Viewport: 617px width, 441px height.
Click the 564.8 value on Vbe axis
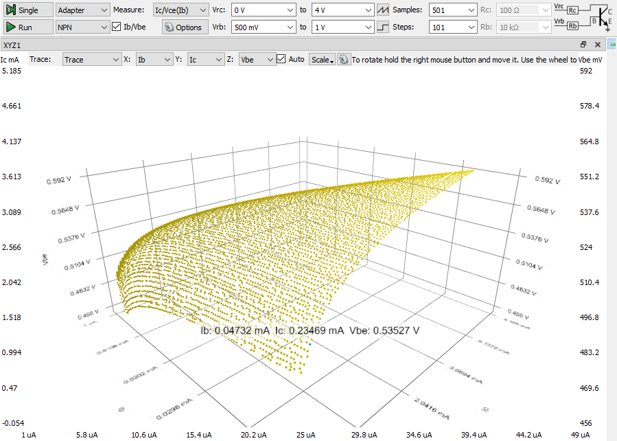589,142
